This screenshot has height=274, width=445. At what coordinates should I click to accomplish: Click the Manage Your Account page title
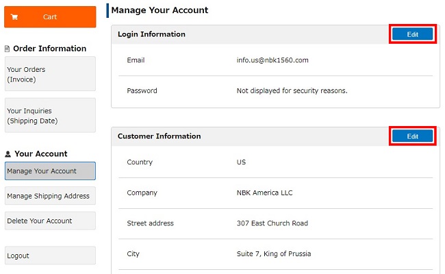pyautogui.click(x=160, y=10)
